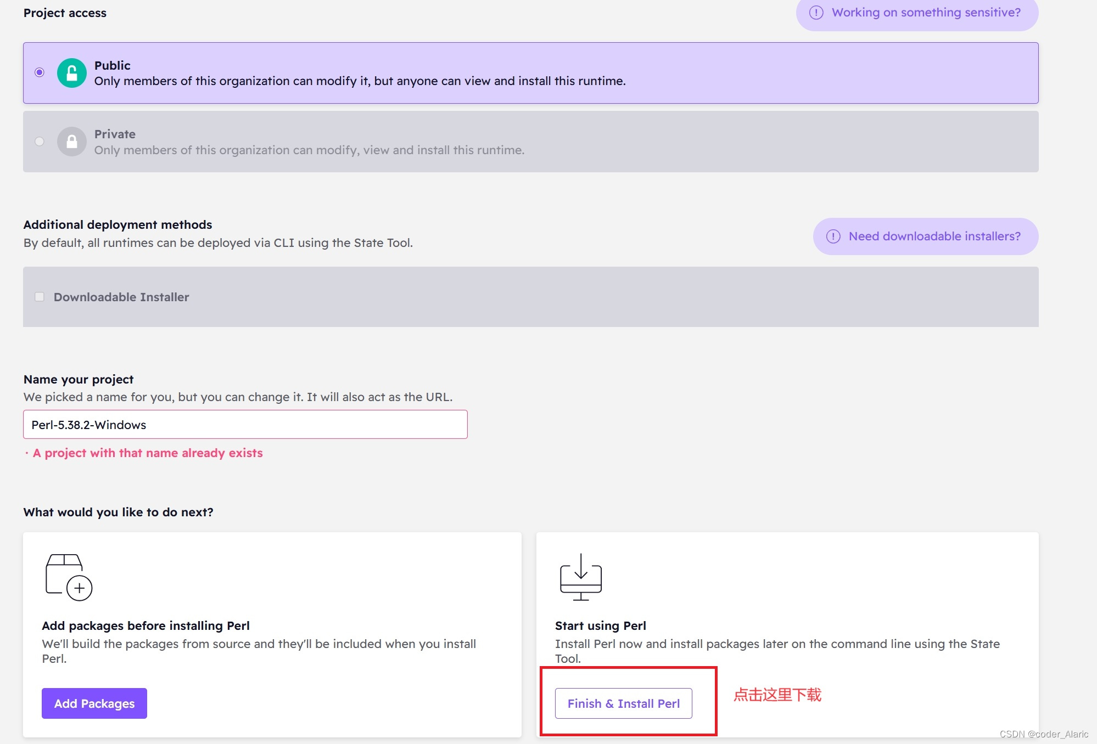The width and height of the screenshot is (1097, 744).
Task: Click the Finish & Install Perl button
Action: pyautogui.click(x=624, y=703)
